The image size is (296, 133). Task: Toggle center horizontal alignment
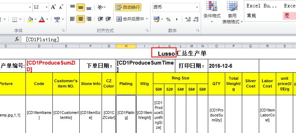[81, 19]
